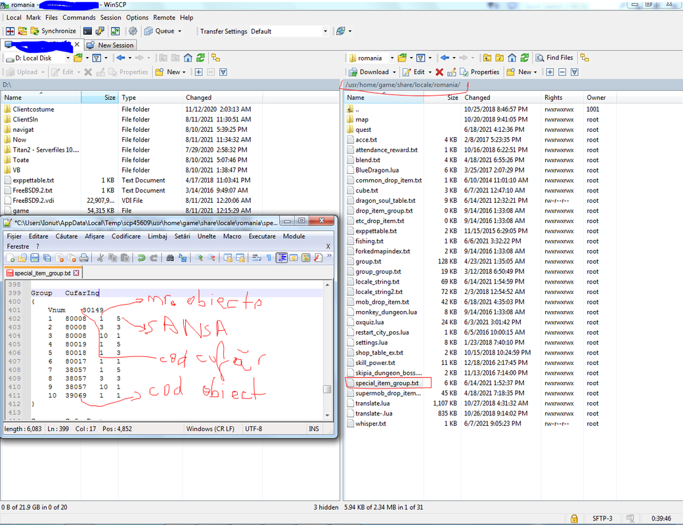683x525 pixels.
Task: Open the Commands menu in WinSCP
Action: [x=79, y=18]
